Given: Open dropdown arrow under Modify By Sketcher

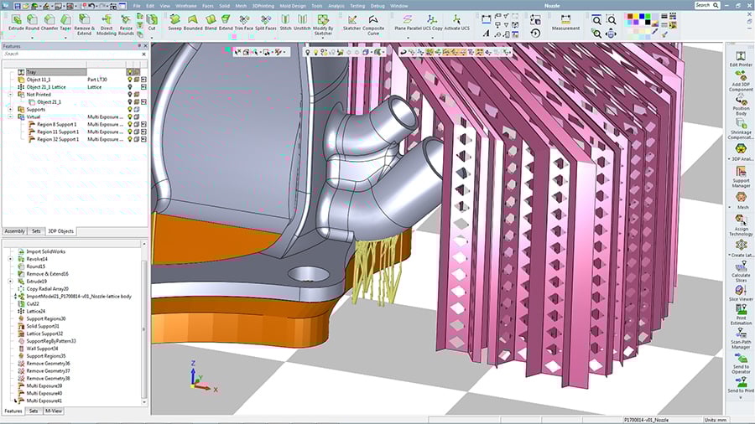Looking at the screenshot, I should 321,38.
